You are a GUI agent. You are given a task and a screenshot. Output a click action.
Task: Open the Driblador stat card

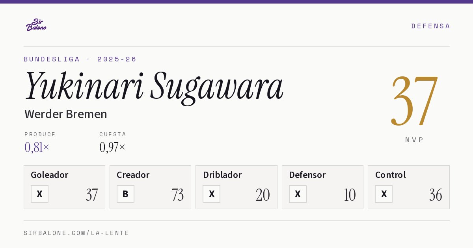point(236,187)
